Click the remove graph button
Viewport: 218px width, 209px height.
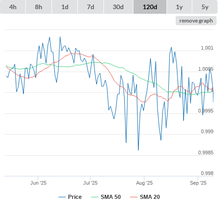(x=196, y=21)
